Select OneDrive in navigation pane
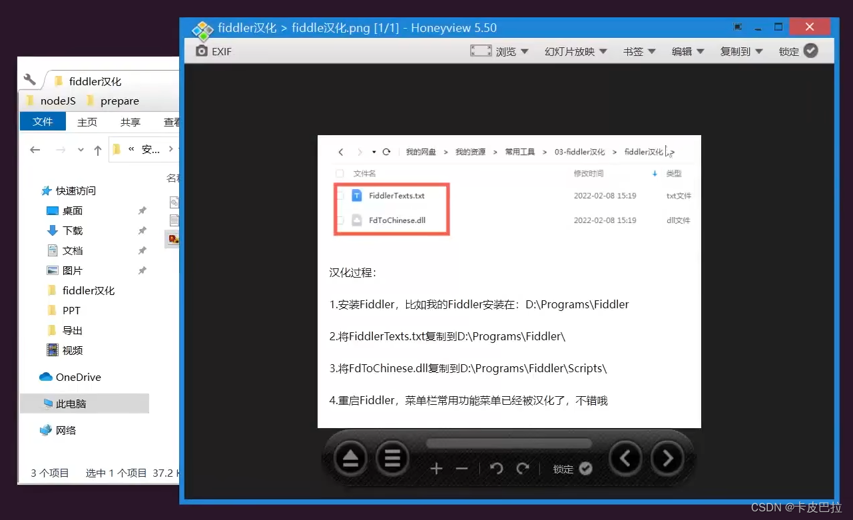Viewport: 853px width, 520px height. tap(70, 377)
